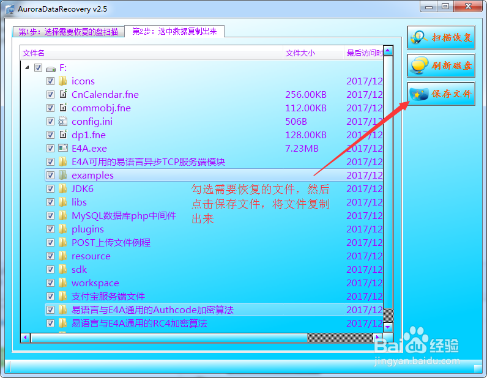Click the POST上传文件例程 folder icon
Screen dimensions: 487x378
63,242
